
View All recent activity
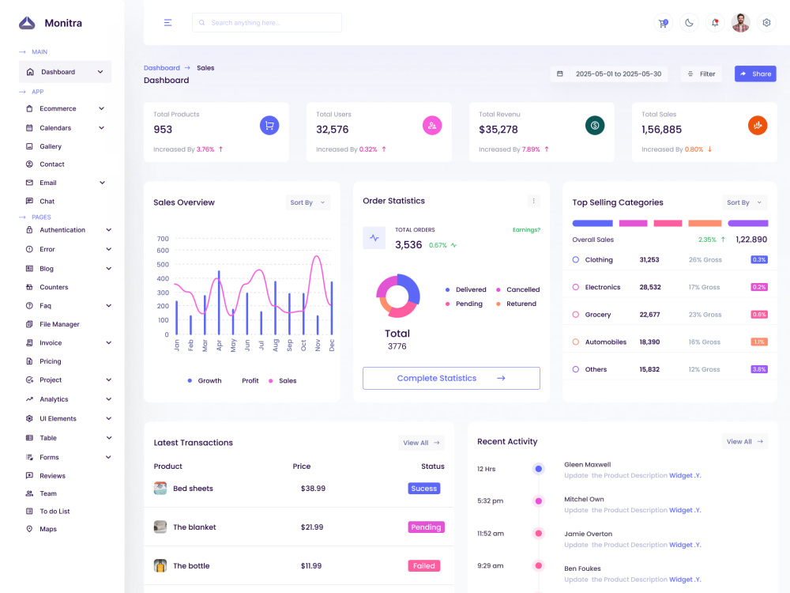tap(745, 441)
